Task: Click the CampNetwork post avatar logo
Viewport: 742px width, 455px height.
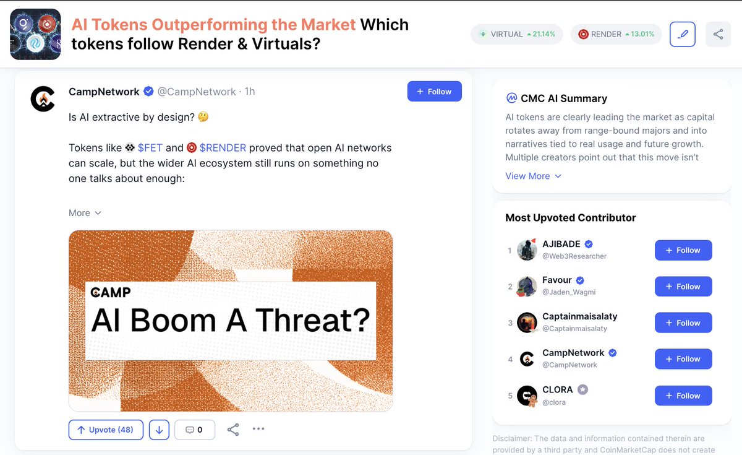Action: point(43,98)
